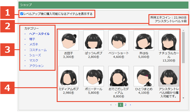Select the 外はね hairstyle thumbnail

[144, 40]
